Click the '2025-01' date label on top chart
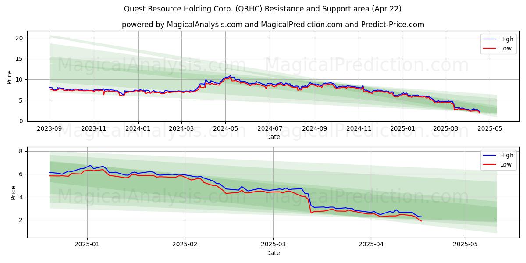 click(402, 129)
